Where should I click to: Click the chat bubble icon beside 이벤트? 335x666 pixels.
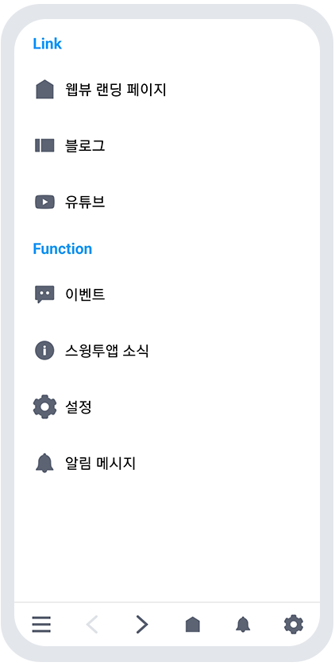[44, 294]
